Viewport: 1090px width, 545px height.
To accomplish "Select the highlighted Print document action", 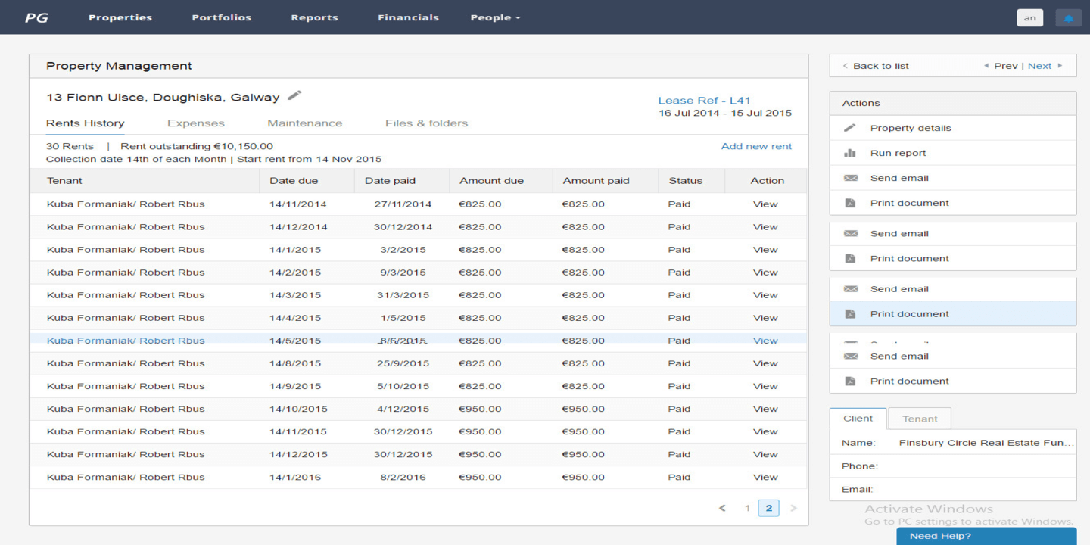I will click(x=952, y=314).
